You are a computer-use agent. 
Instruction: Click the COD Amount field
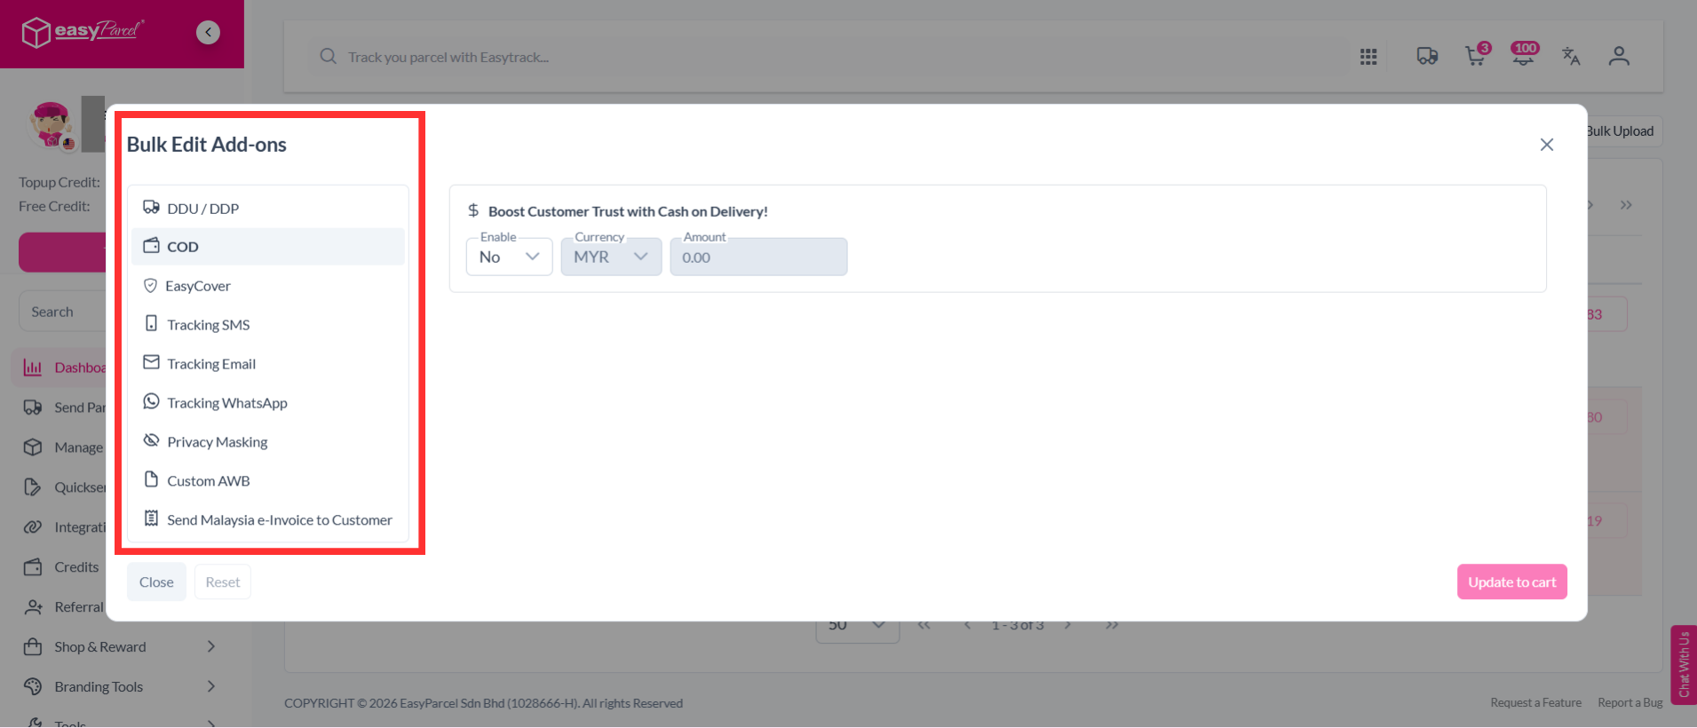coord(758,257)
